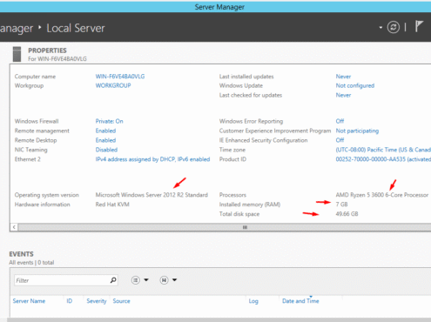431x322 pixels.
Task: Open the events criteria list icon
Action: click(136, 280)
